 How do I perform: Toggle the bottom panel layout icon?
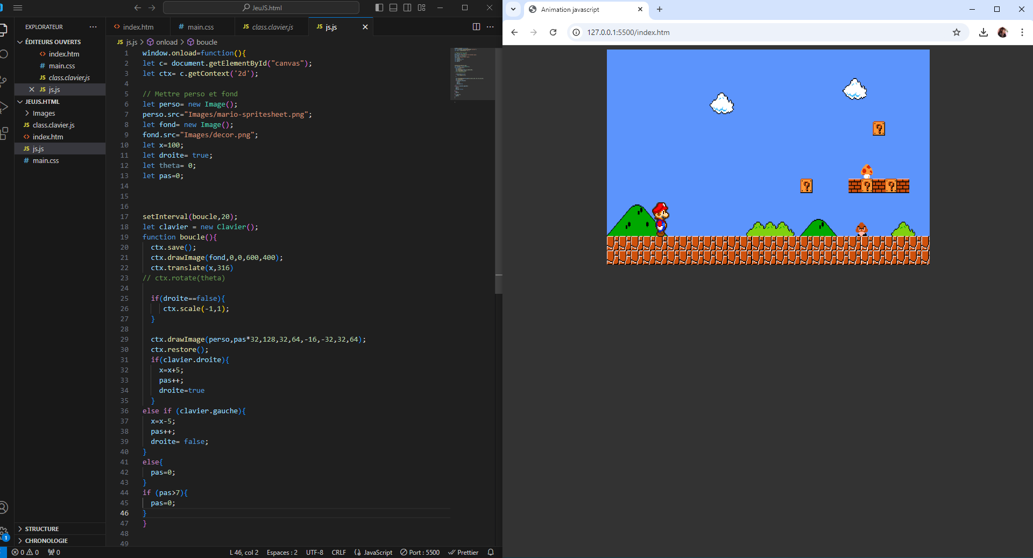click(x=393, y=8)
